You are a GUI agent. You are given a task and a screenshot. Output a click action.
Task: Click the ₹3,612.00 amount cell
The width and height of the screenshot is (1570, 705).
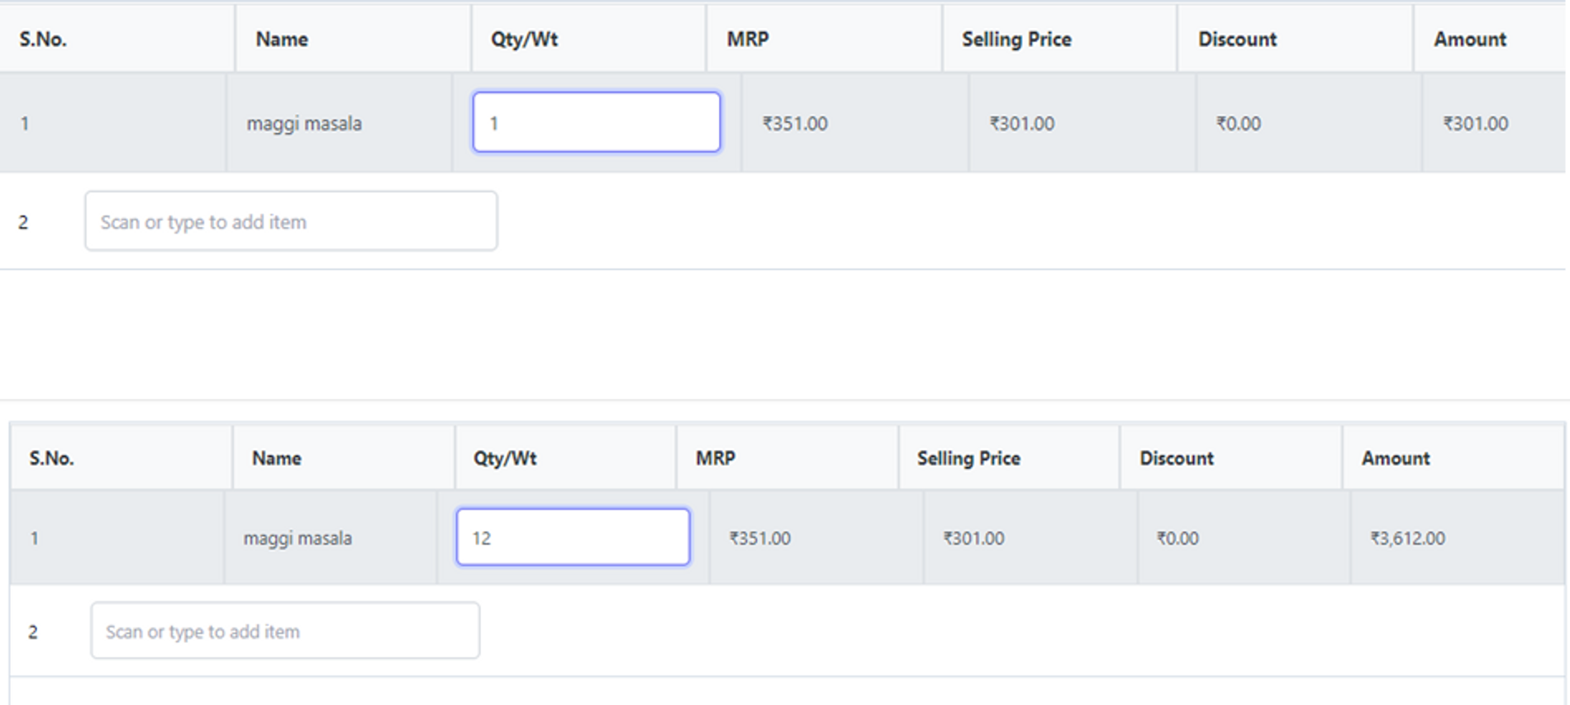point(1408,538)
